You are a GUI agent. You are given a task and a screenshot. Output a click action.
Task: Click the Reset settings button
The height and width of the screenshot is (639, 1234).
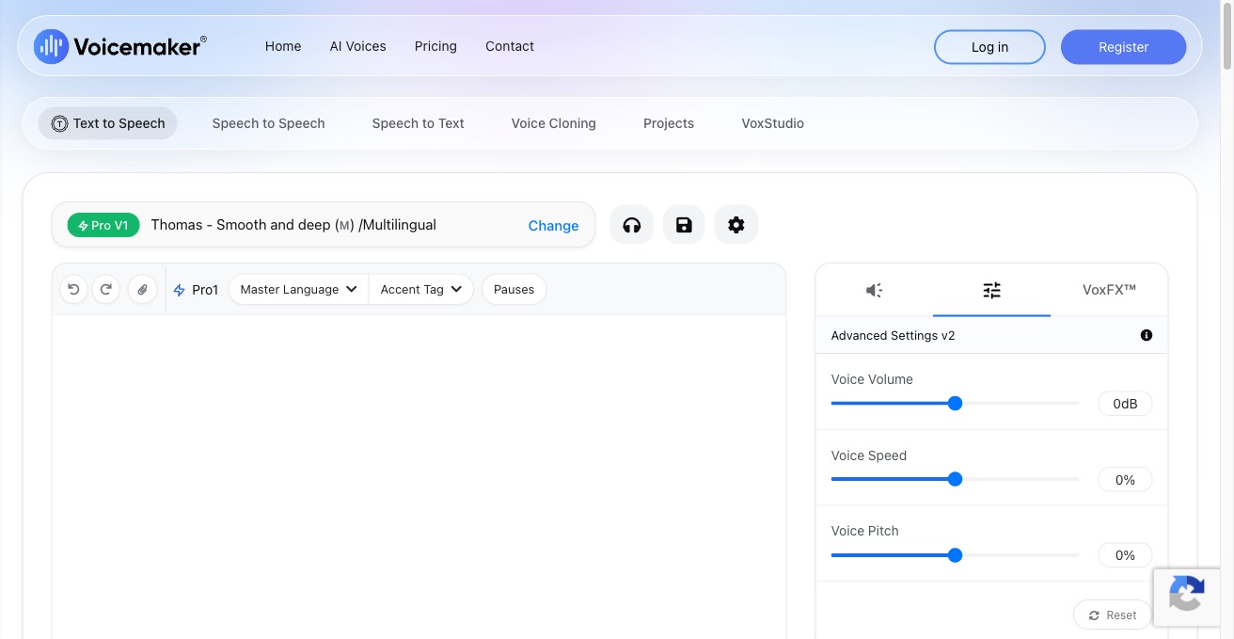point(1112,615)
